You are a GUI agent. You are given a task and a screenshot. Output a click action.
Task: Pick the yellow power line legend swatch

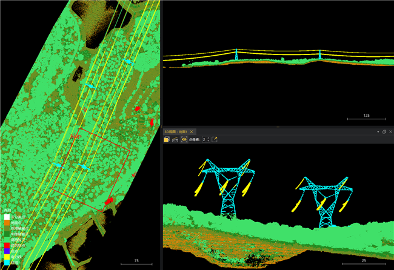[x=7, y=257]
